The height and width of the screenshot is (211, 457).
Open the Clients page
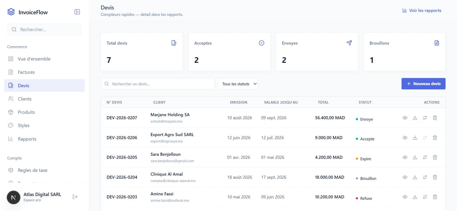(x=45, y=99)
